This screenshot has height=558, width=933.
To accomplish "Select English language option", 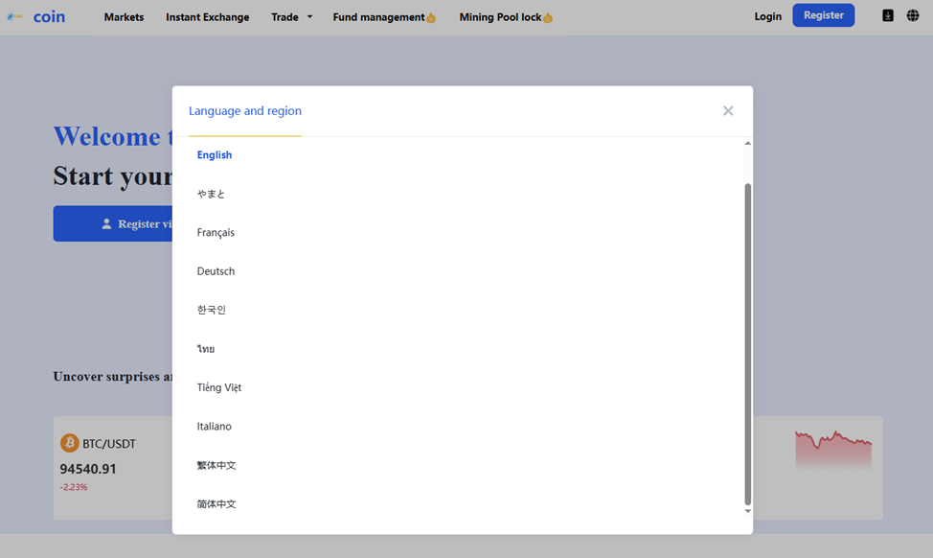I will pyautogui.click(x=215, y=155).
